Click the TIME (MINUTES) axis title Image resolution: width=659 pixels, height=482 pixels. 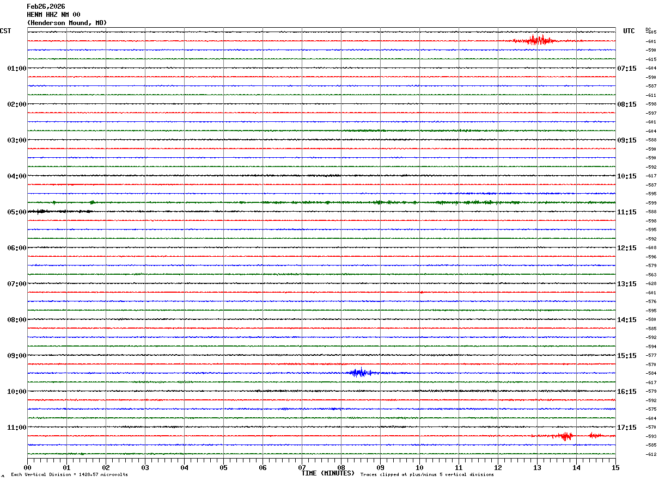click(x=328, y=473)
